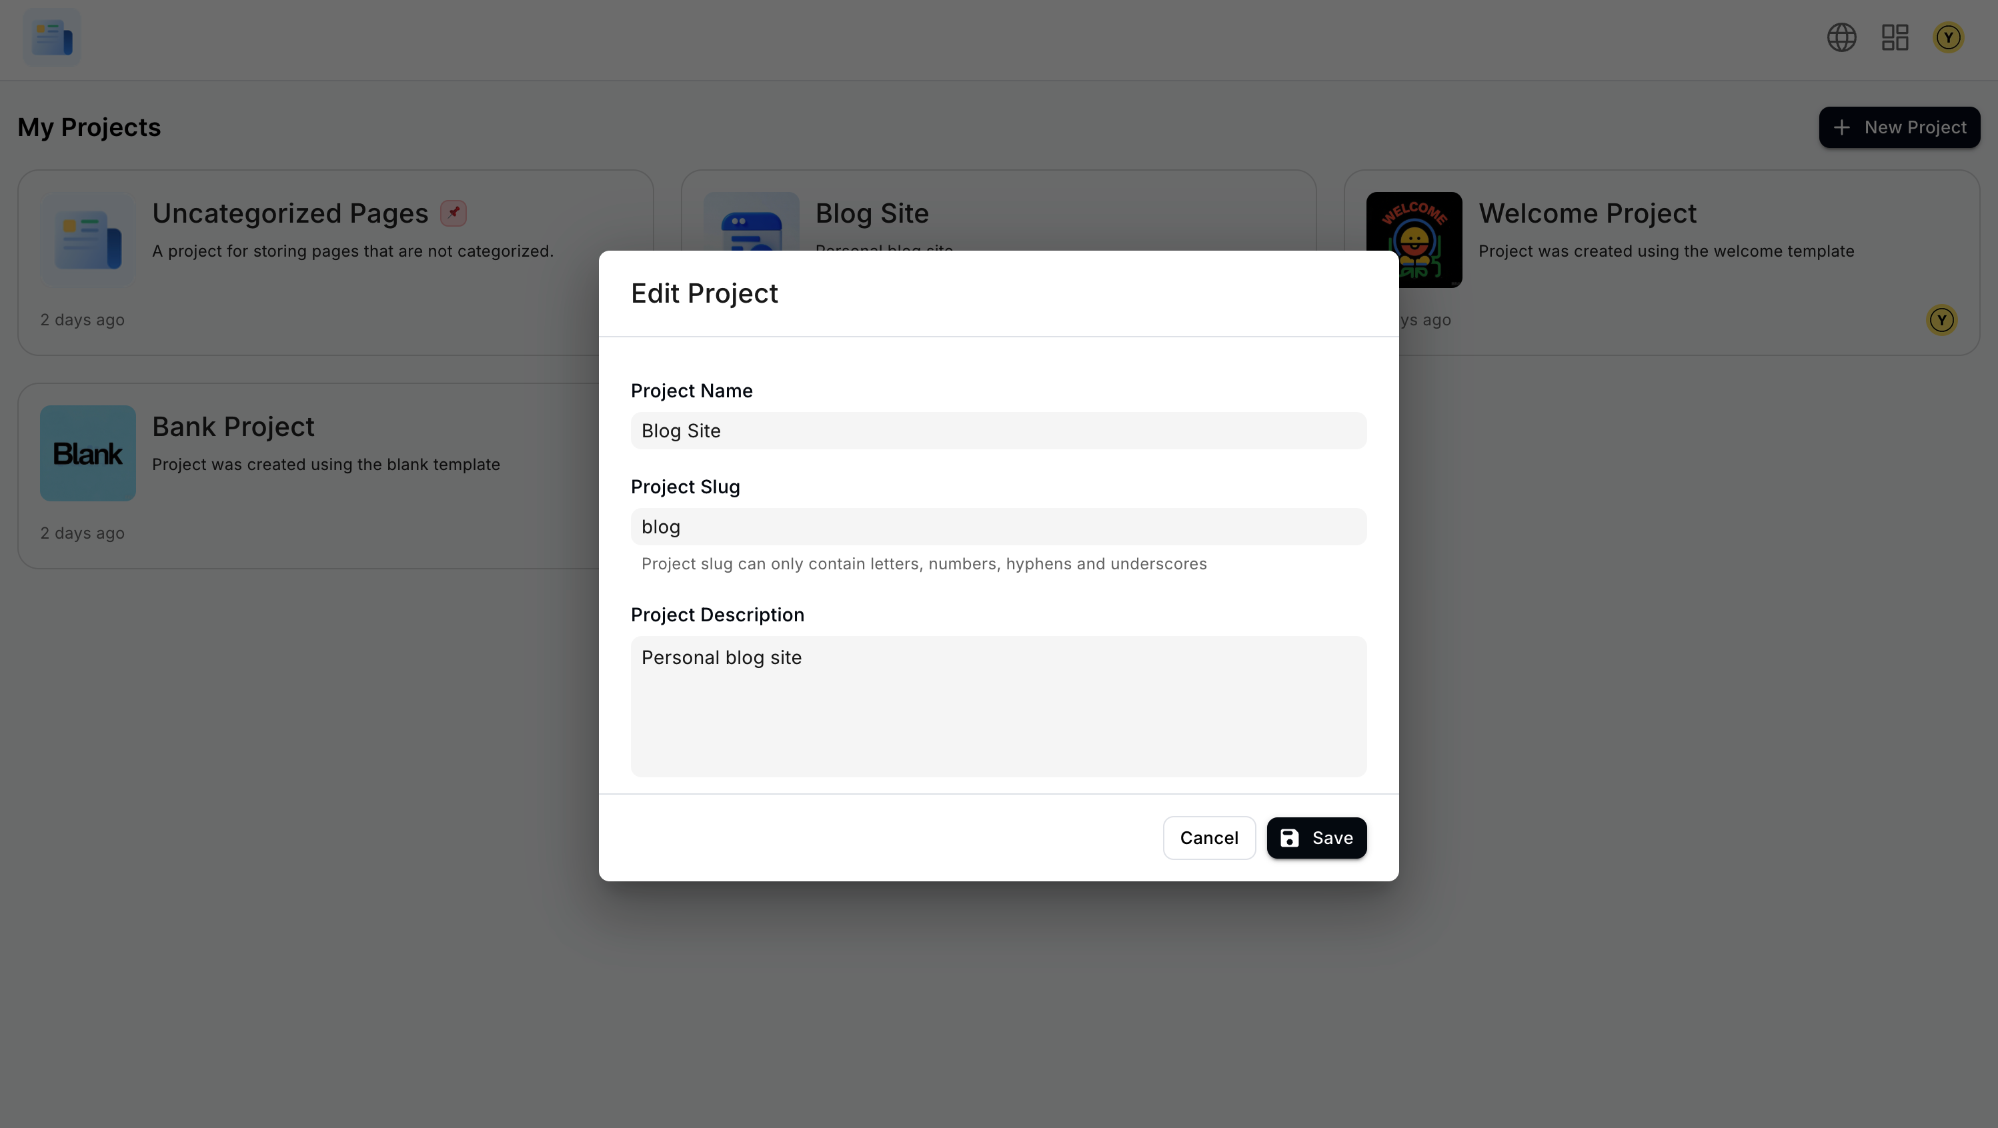The width and height of the screenshot is (1998, 1128).
Task: Click the Y avatar on Welcome Project card
Action: pos(1941,319)
